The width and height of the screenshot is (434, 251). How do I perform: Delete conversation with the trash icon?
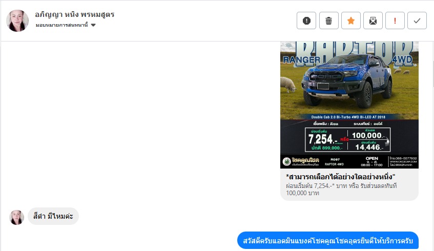329,20
